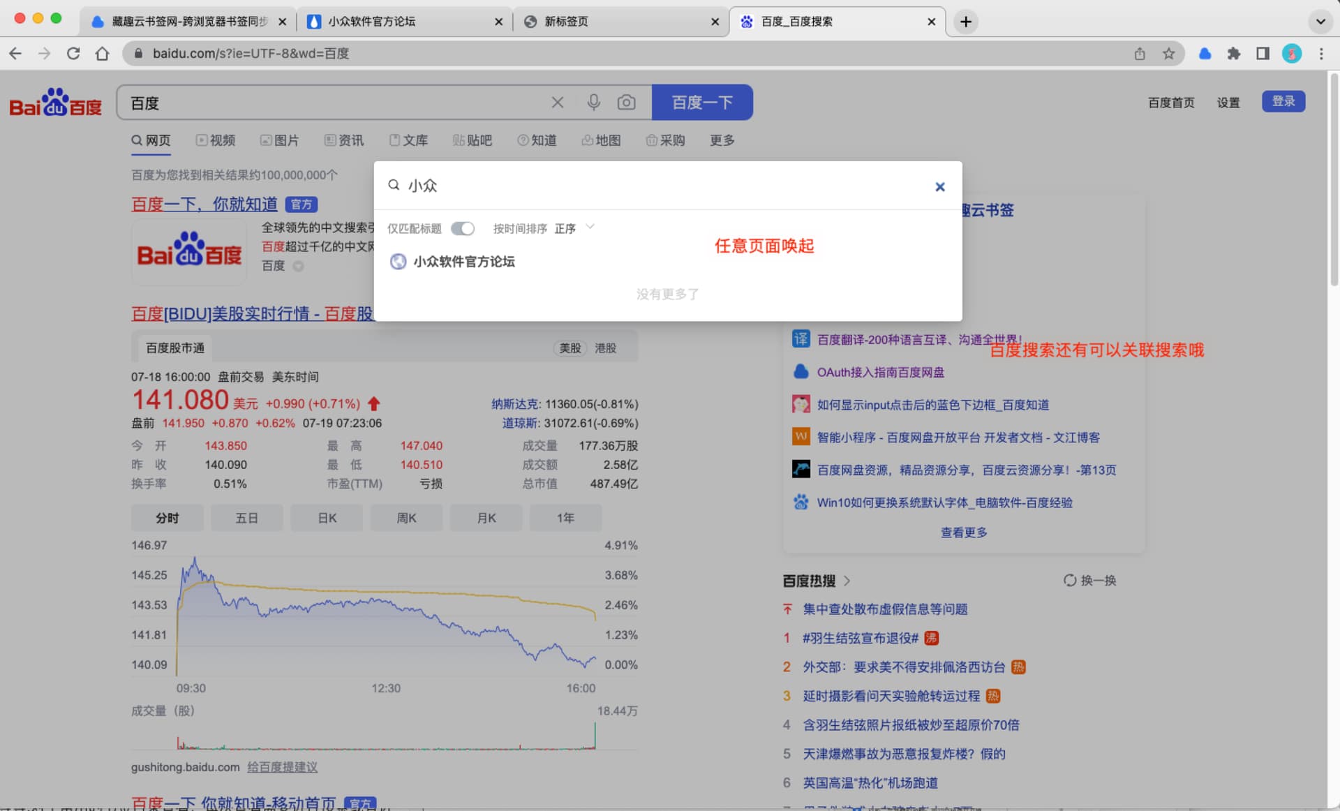Open the extensions puzzle icon
This screenshot has width=1340, height=811.
pos(1233,54)
